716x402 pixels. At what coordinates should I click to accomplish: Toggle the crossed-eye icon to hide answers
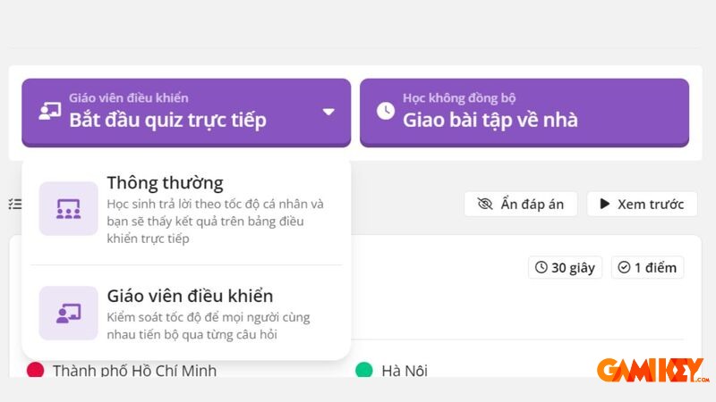tap(485, 205)
